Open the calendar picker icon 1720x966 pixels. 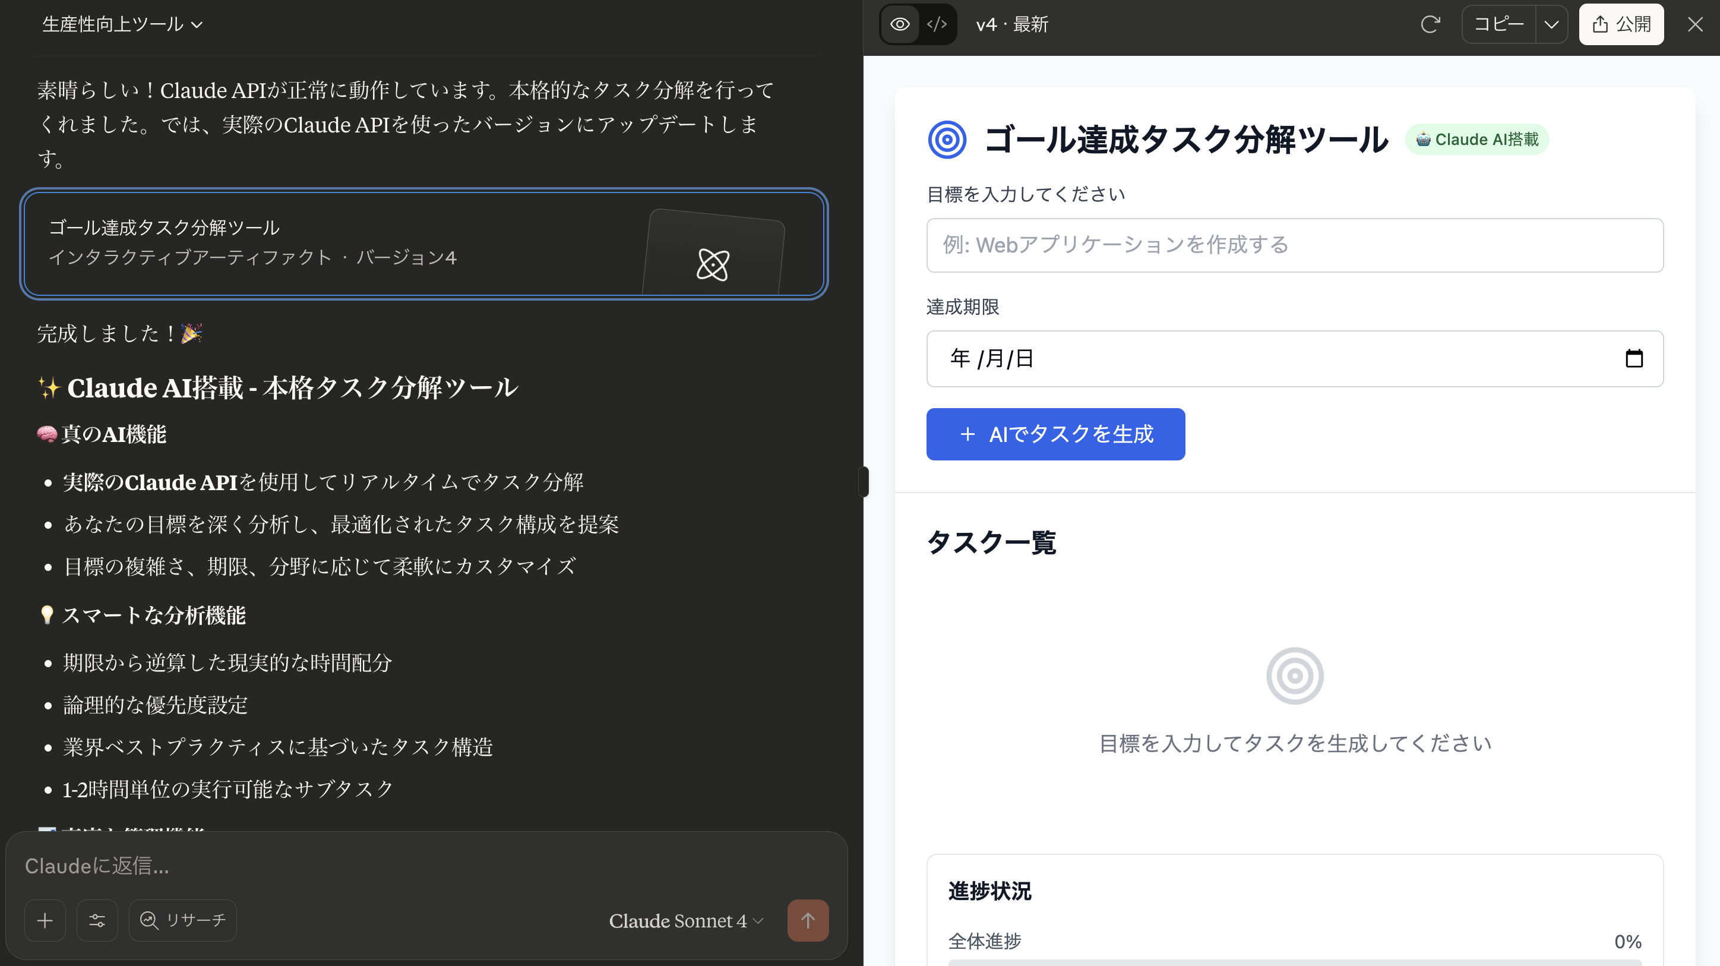coord(1633,359)
